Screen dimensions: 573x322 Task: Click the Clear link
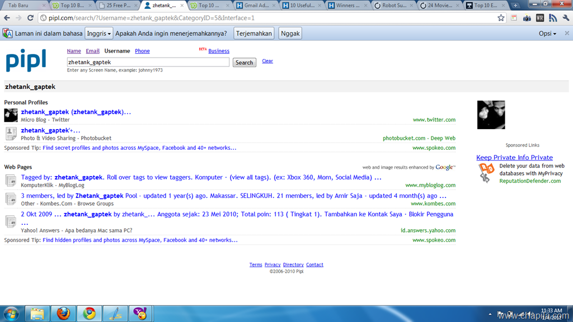coord(267,61)
